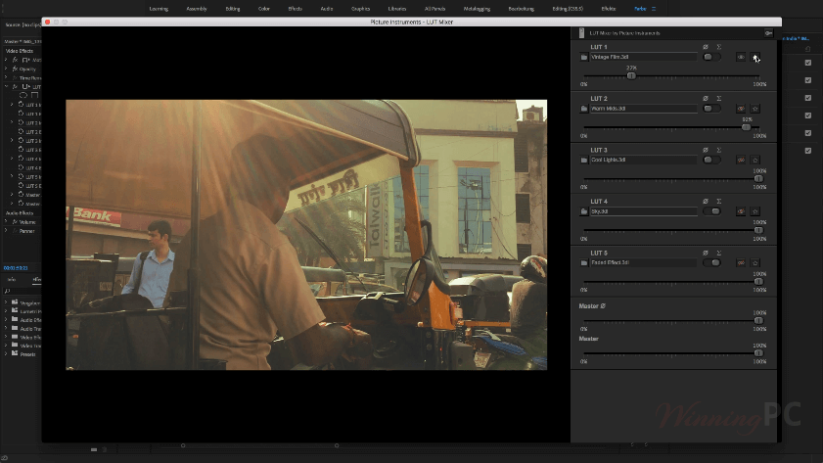Toggle the eye visibility button for LUT 1
The image size is (823, 463).
click(741, 57)
